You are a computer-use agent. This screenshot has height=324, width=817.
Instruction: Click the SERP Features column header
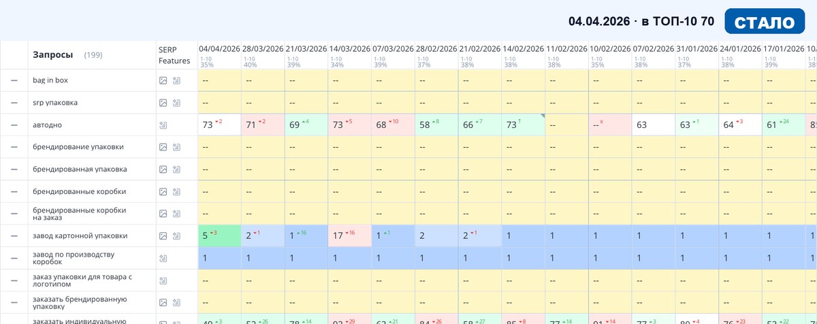click(x=174, y=54)
